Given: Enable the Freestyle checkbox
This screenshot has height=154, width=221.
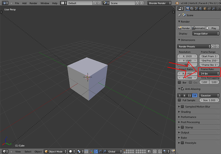Looking at the screenshot, I should click(182, 143).
